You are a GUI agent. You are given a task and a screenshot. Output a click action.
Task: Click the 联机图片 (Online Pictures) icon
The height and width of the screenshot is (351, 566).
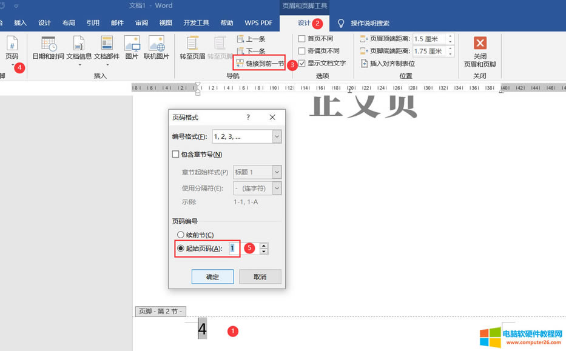pos(157,48)
